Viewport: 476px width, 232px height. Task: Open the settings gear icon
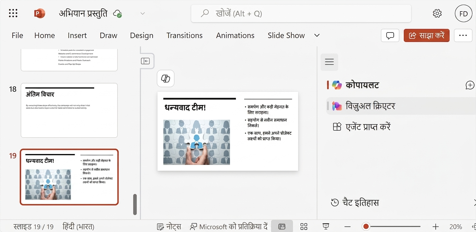(x=437, y=14)
